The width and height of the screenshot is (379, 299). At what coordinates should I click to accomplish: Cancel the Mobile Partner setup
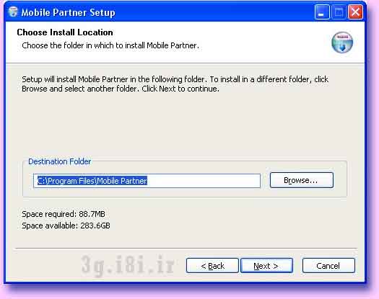[x=328, y=266]
